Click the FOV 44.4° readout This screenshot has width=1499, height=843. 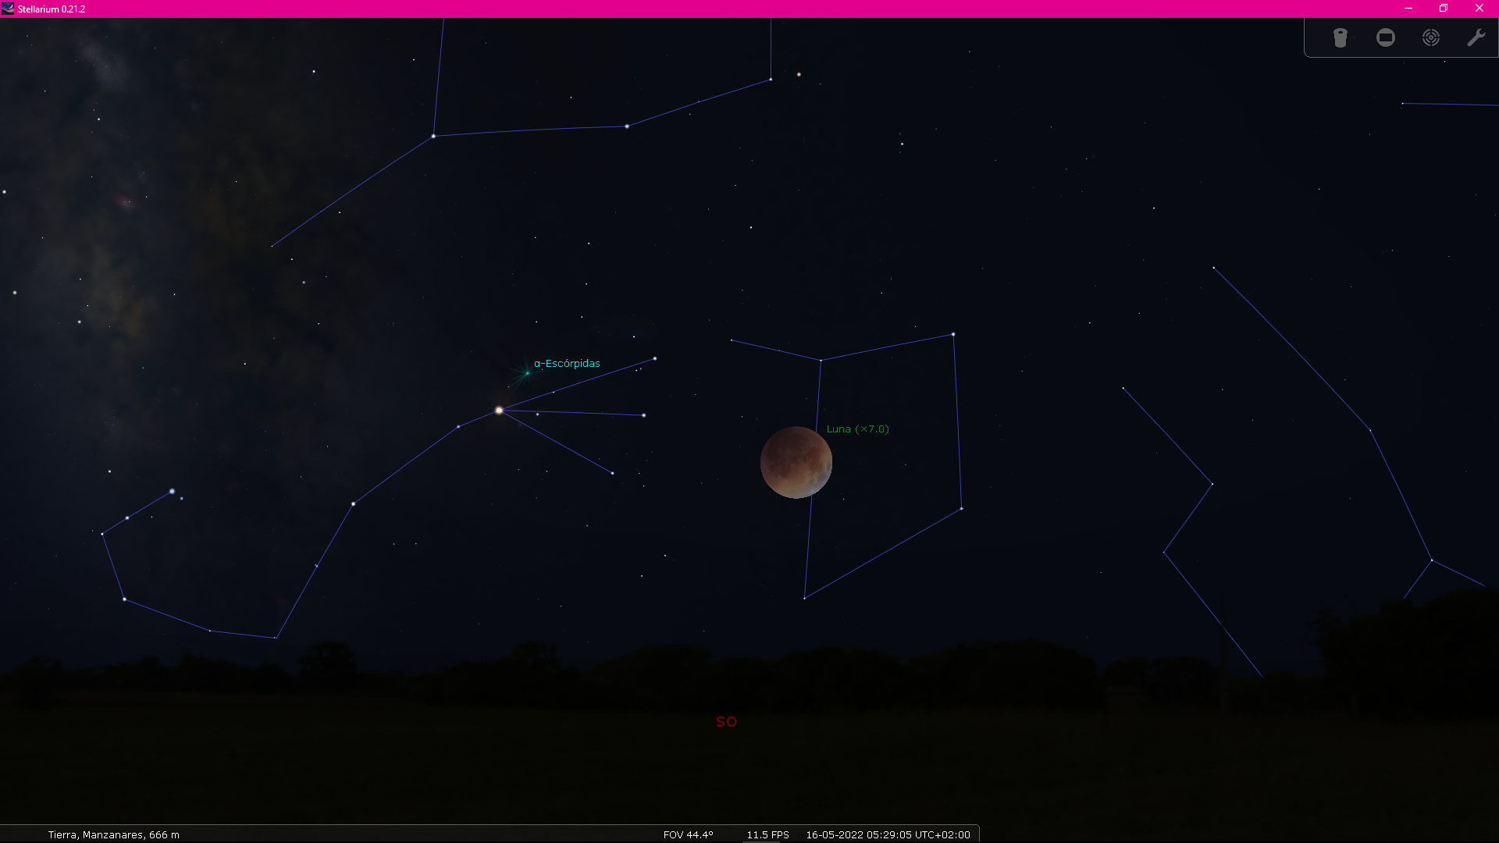(688, 834)
